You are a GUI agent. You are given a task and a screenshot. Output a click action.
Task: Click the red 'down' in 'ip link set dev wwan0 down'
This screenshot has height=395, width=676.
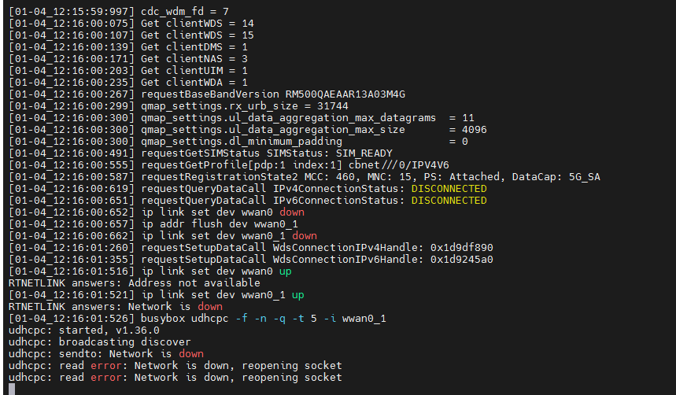[290, 212]
